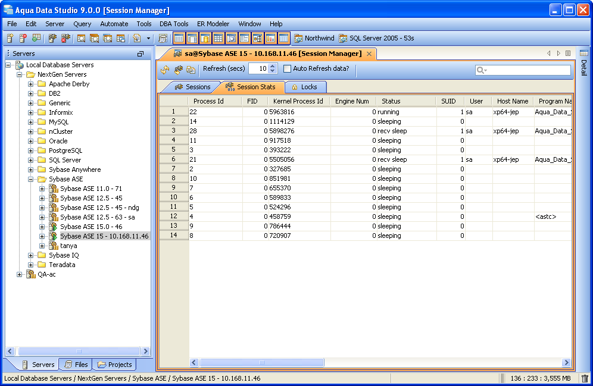Open the Sessions tab
Image resolution: width=593 pixels, height=386 pixels.
tap(193, 87)
